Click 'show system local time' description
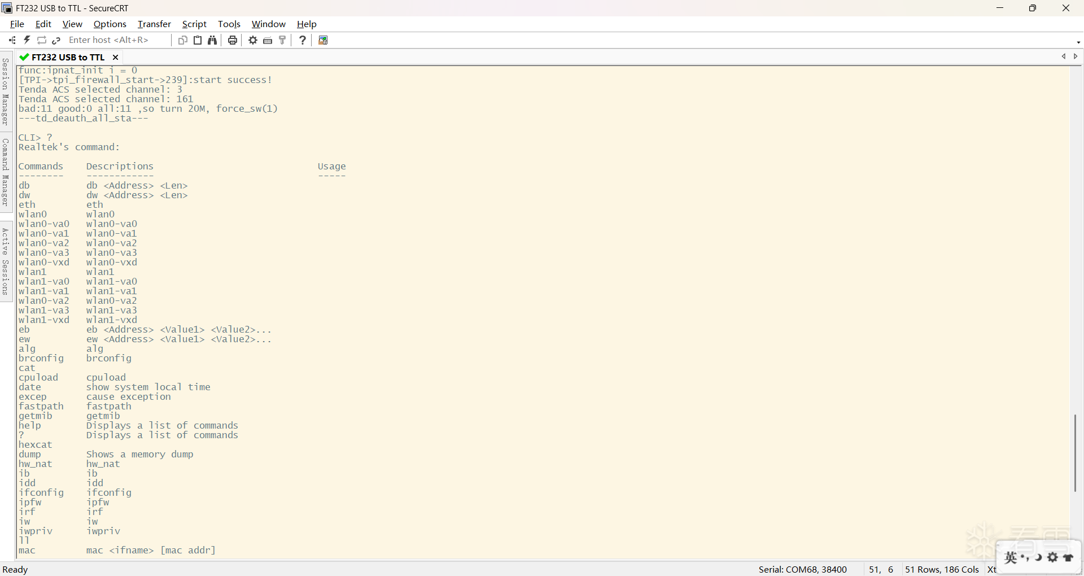The image size is (1084, 576). (x=148, y=387)
